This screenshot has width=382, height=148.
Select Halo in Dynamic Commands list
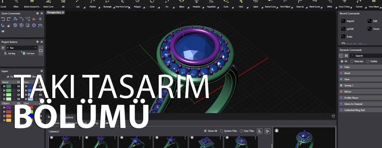360,67
